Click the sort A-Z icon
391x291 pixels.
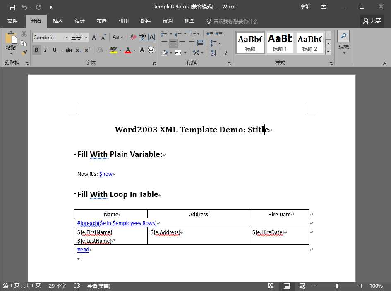[x=213, y=52]
